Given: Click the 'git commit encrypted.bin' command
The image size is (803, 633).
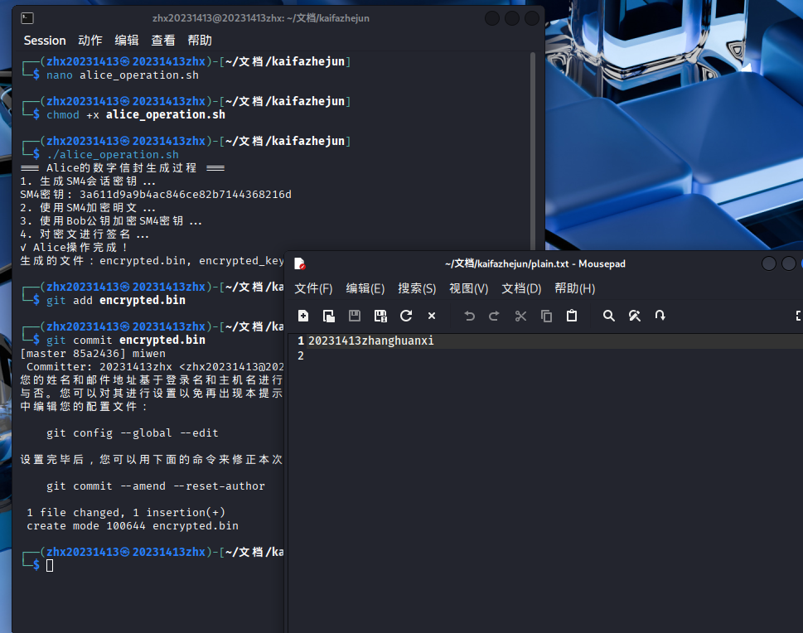Looking at the screenshot, I should pos(125,340).
